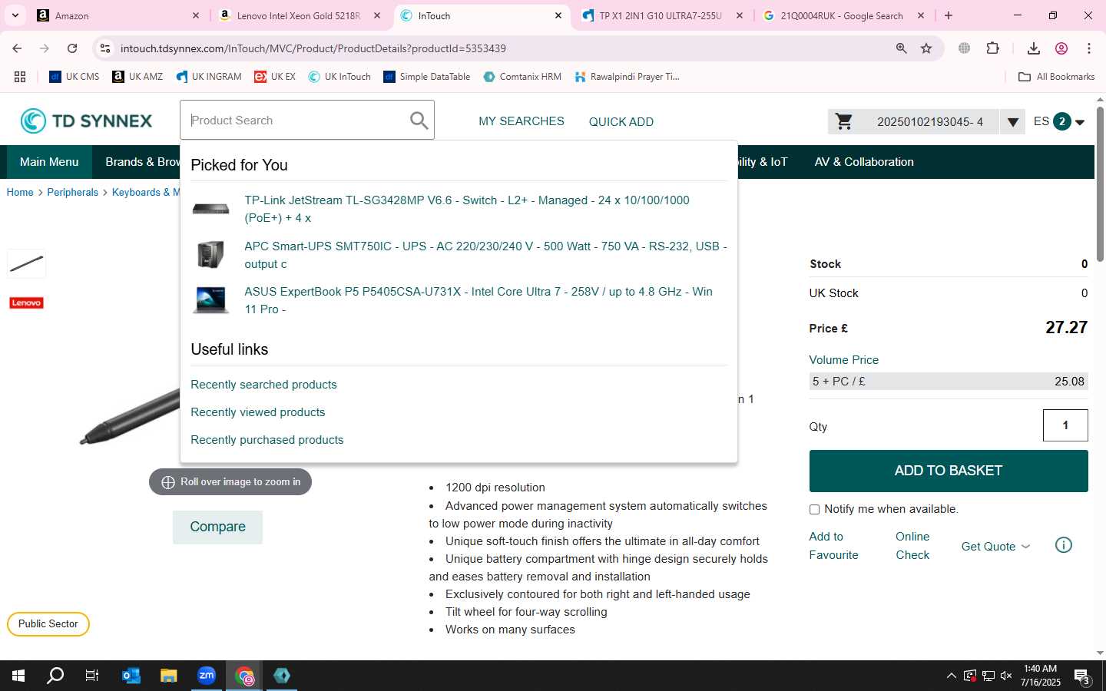Click the Windows taskbar search icon
Screen dimensions: 1106x691
pos(55,676)
